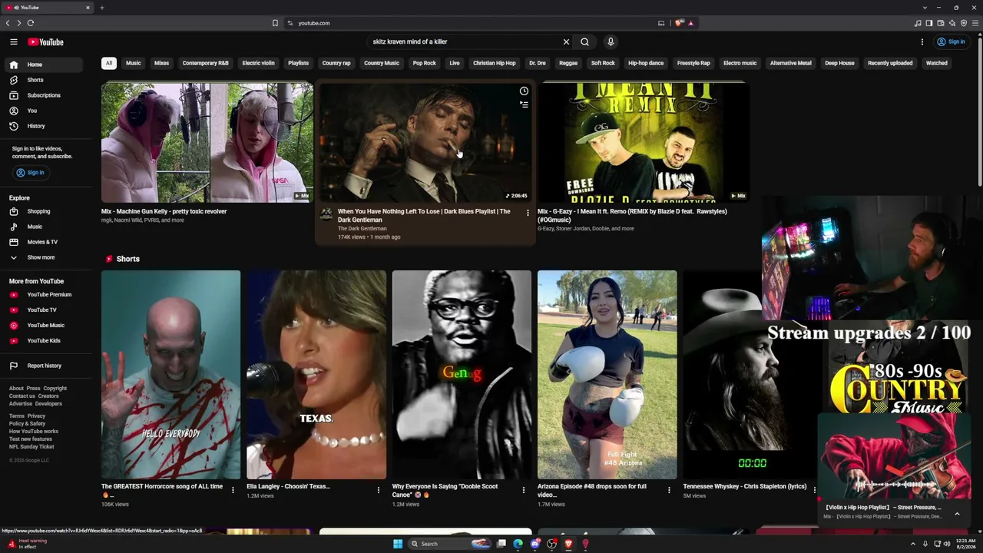
Task: Click the YouTube logo
Action: pyautogui.click(x=46, y=42)
